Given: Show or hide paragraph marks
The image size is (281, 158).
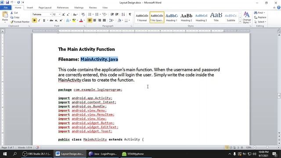Looking at the screenshot, I should [x=130, y=14].
